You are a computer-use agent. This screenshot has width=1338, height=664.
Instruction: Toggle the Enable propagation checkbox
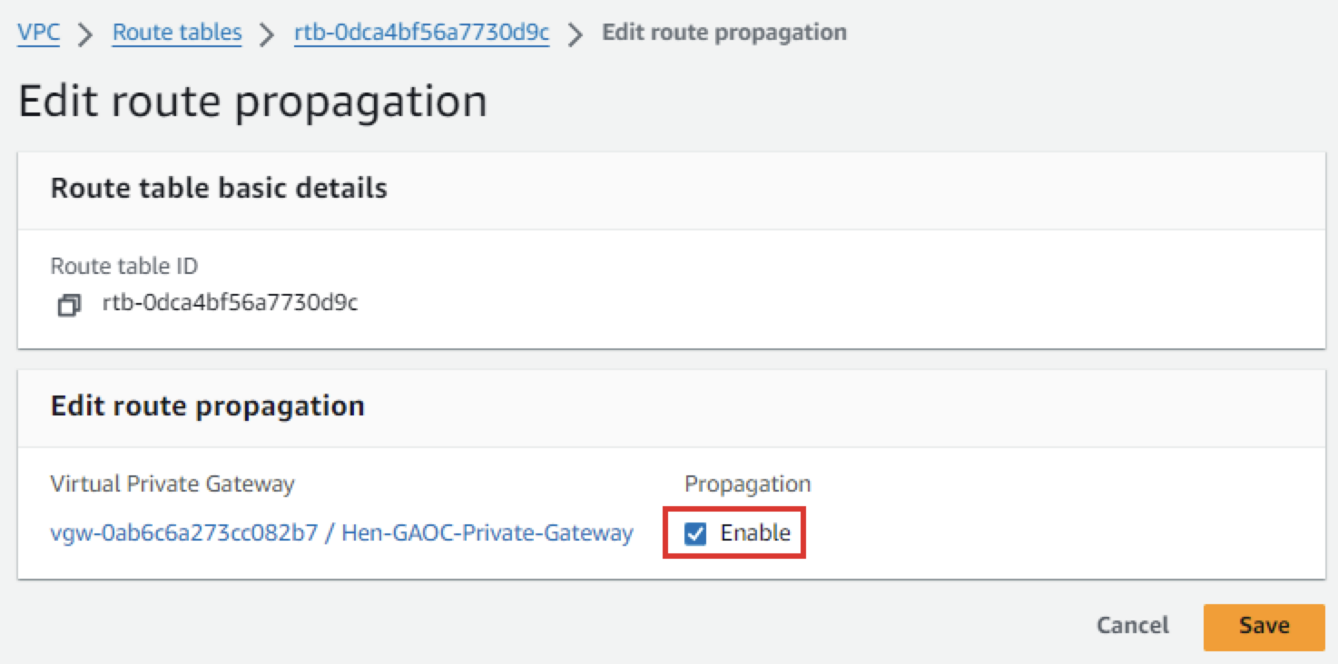(695, 534)
